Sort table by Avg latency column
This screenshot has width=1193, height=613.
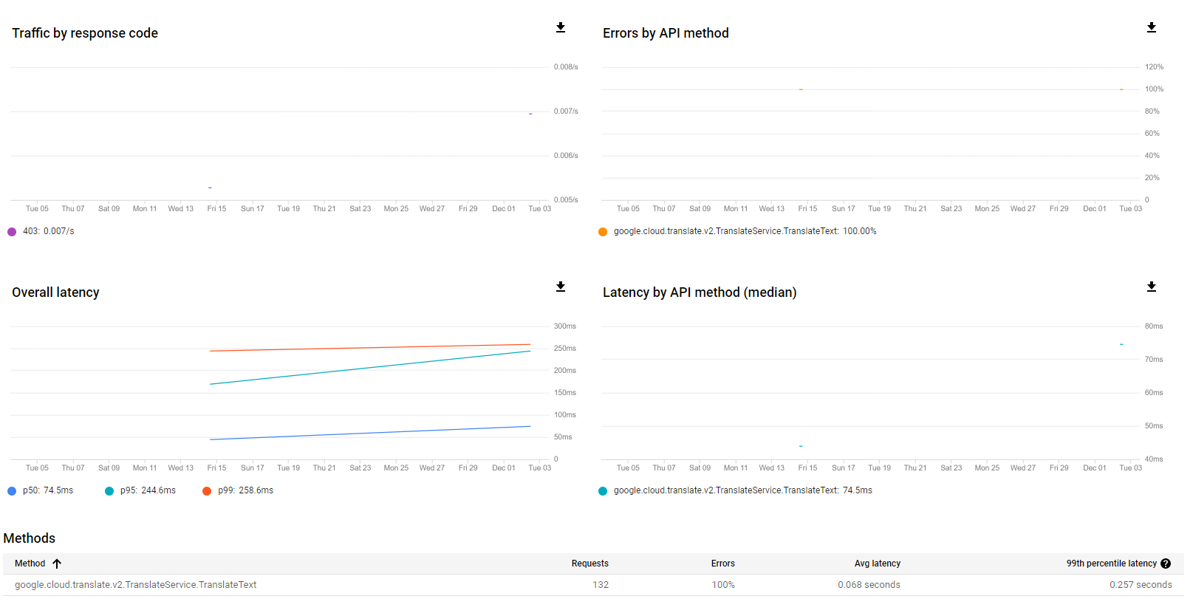877,564
